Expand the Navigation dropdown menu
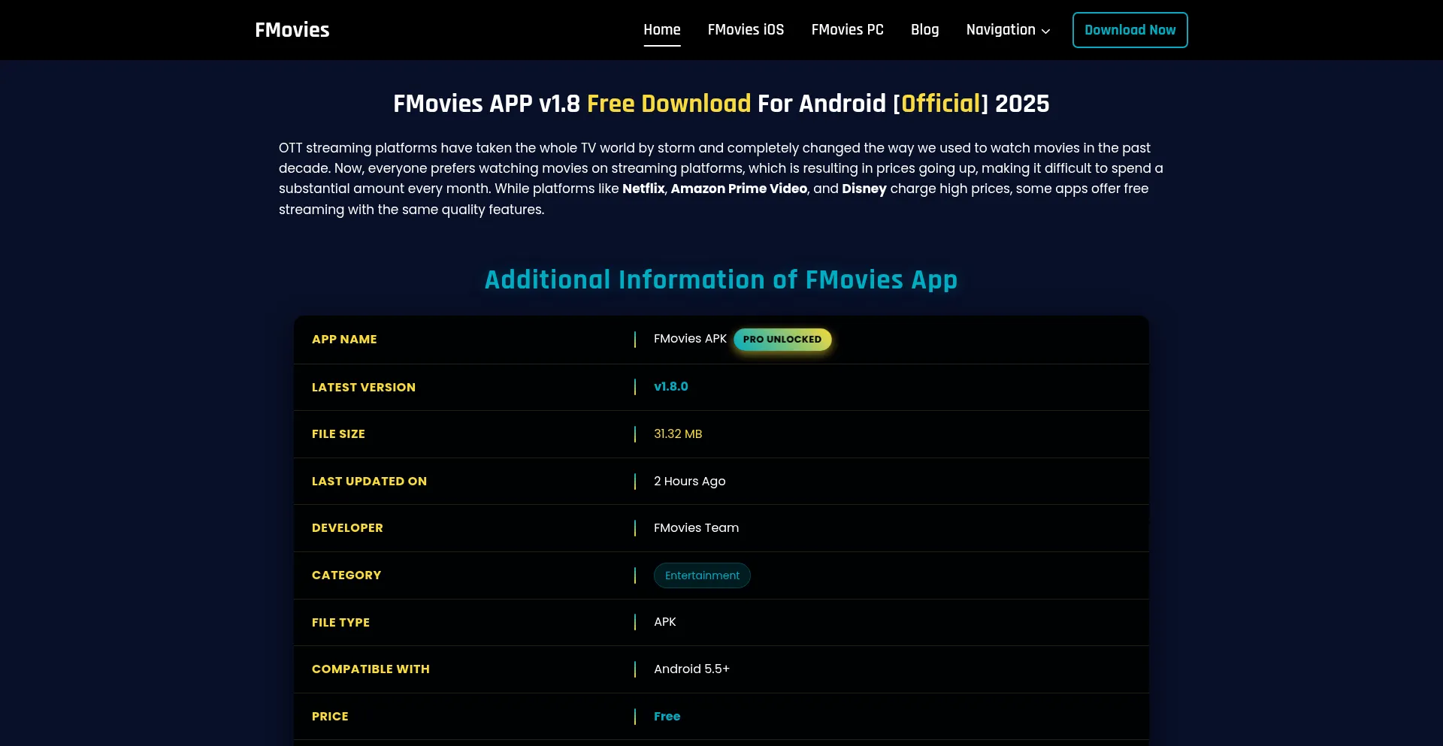 click(1007, 30)
